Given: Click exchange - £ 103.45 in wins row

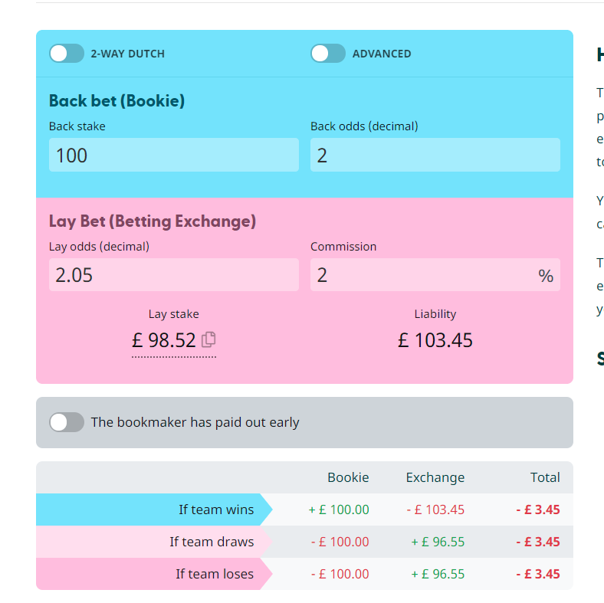Looking at the screenshot, I should pos(435,510).
